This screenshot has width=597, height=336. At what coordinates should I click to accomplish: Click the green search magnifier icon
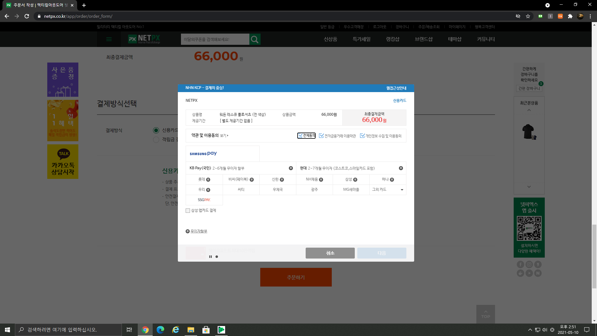(255, 39)
